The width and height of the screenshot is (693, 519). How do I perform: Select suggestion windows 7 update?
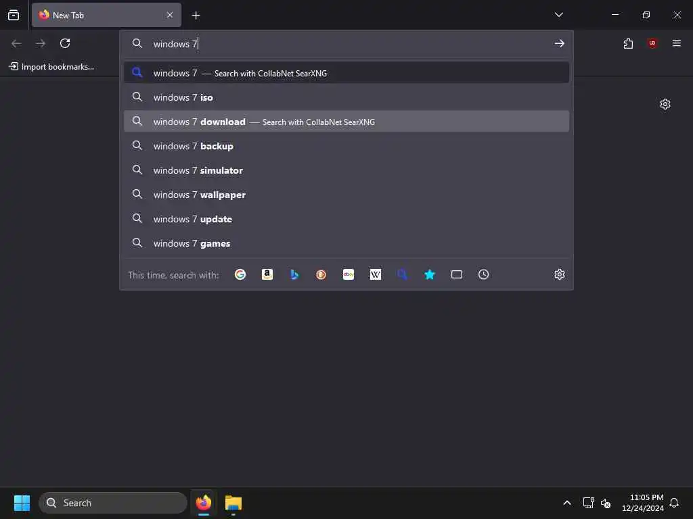point(346,218)
